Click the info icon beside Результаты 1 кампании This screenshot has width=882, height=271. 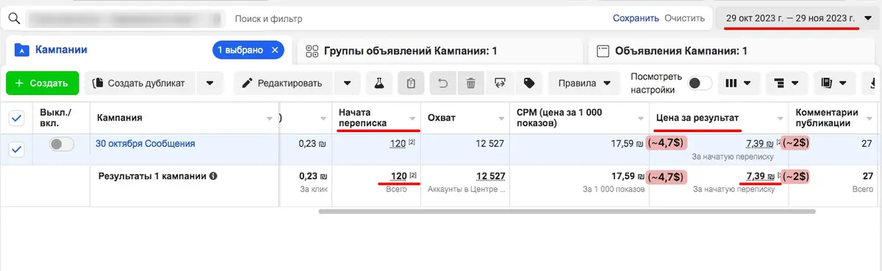pos(213,176)
